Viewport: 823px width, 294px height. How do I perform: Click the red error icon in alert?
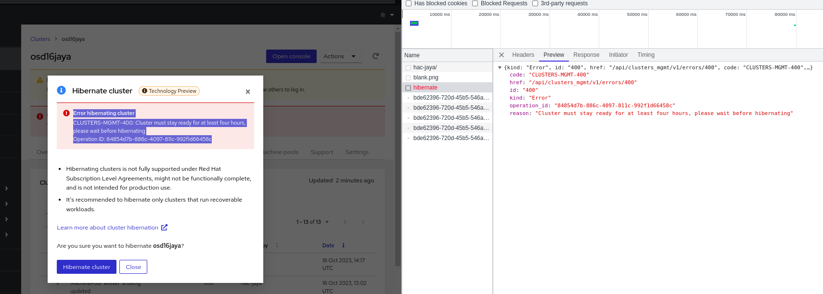pos(66,113)
